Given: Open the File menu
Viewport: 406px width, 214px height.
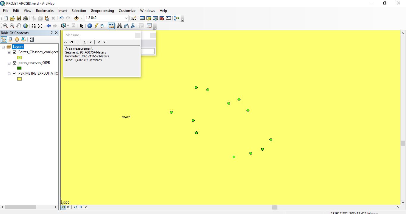Looking at the screenshot, I should click(x=6, y=11).
